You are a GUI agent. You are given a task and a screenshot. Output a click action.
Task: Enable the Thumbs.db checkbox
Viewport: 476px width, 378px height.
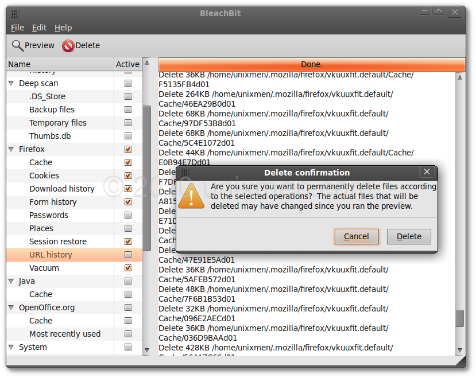coord(128,136)
